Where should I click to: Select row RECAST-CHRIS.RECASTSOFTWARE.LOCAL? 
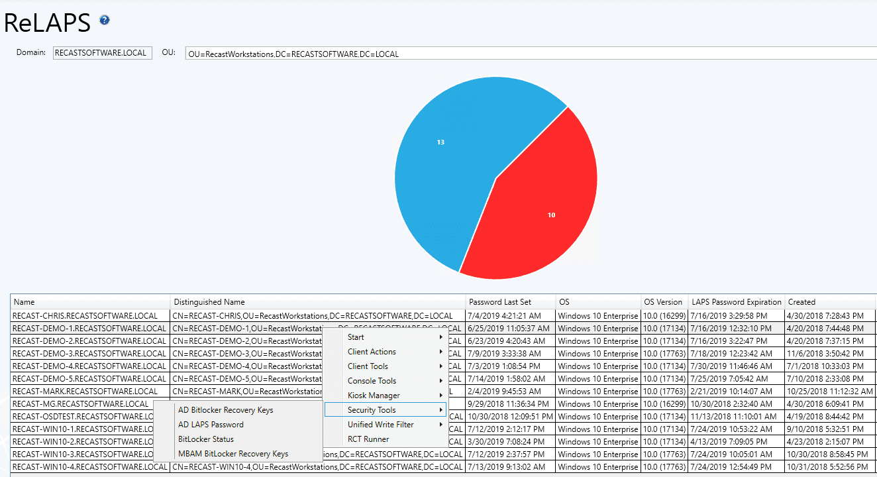[x=444, y=316]
